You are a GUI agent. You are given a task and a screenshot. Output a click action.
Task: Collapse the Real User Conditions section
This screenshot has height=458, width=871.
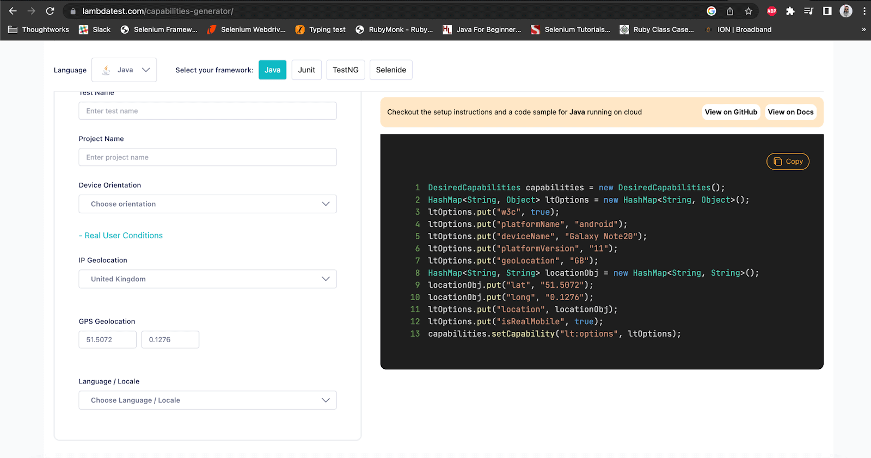click(x=121, y=236)
